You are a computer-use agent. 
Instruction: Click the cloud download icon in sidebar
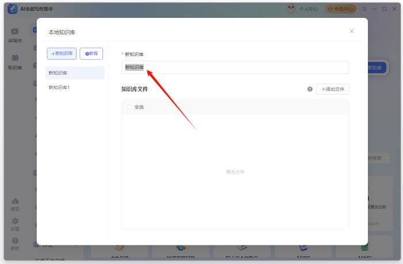click(x=15, y=201)
